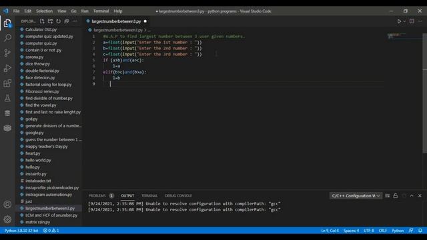Click the code minimap
Viewport: 427px width, 240px height.
[x=404, y=36]
